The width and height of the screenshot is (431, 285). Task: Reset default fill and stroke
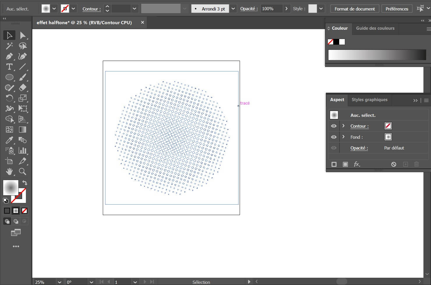point(6,200)
